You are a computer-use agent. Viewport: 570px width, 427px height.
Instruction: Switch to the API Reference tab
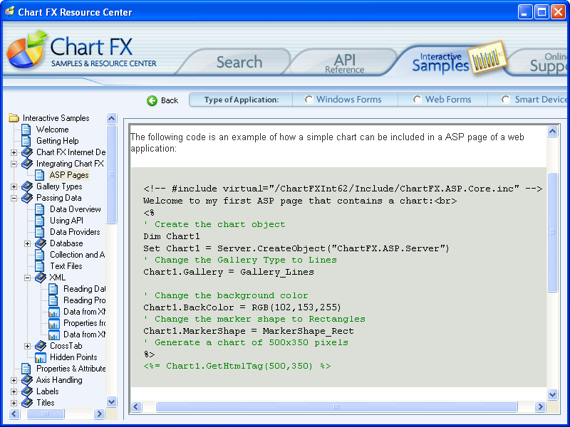(344, 63)
